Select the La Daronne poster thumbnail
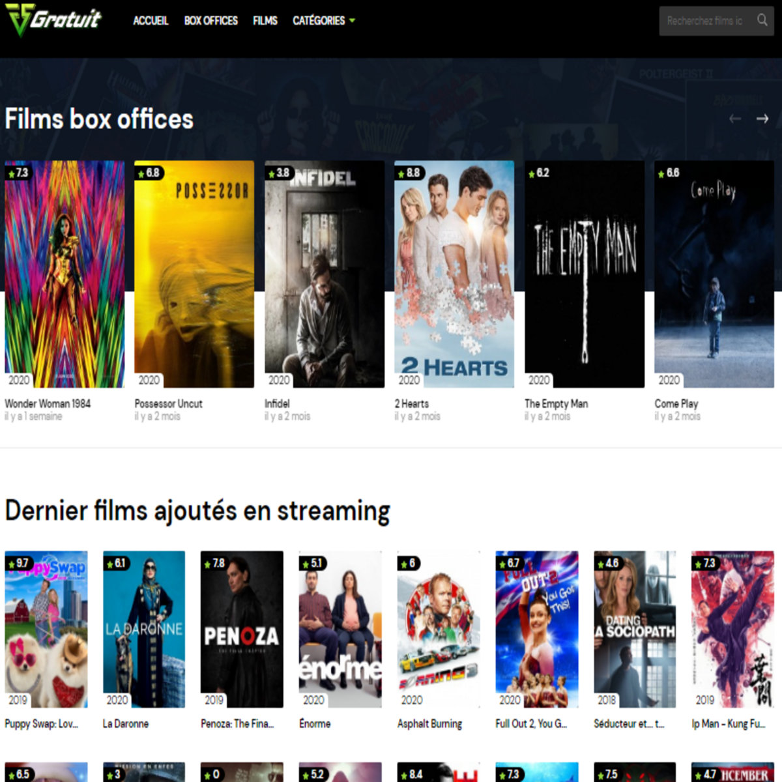The width and height of the screenshot is (782, 782). [x=144, y=629]
